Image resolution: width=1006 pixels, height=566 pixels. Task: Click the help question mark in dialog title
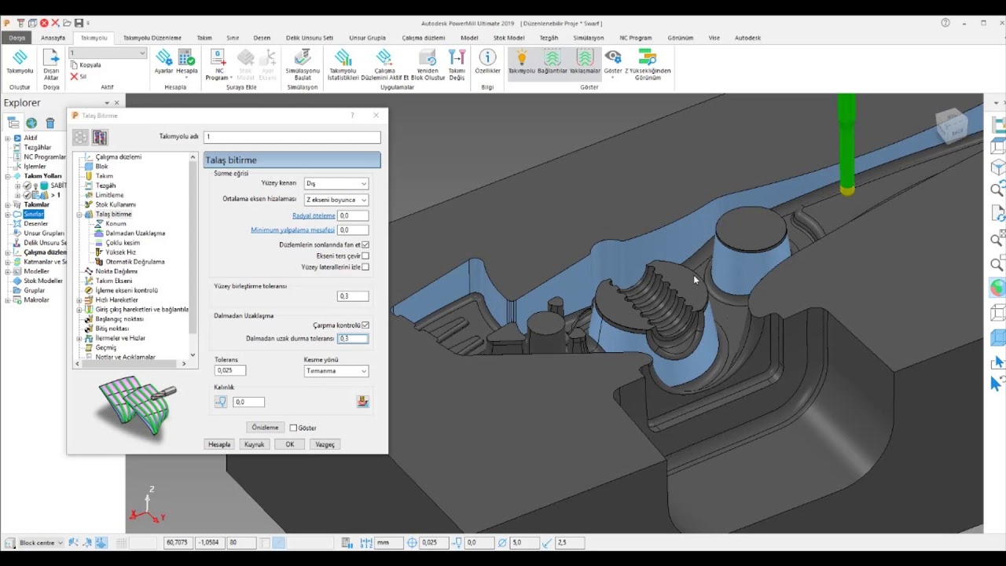tap(352, 116)
